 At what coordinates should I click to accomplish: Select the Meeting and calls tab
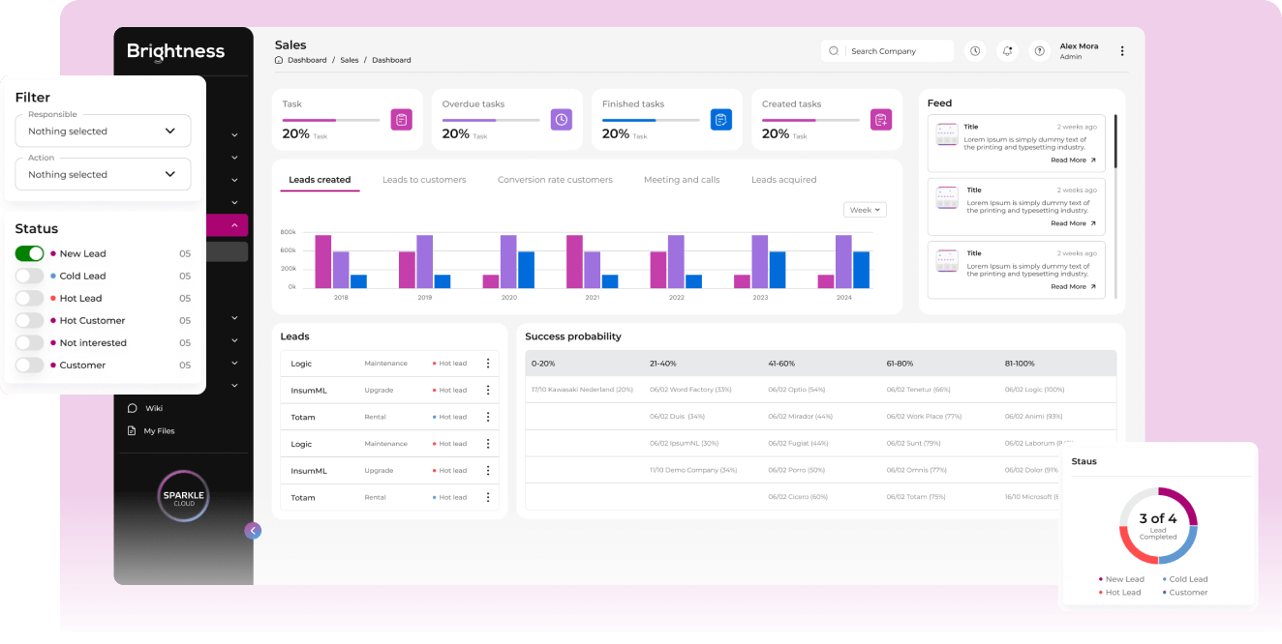[x=682, y=180]
